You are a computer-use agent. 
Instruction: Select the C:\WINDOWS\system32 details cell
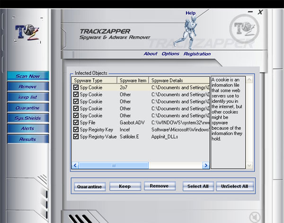click(x=180, y=123)
